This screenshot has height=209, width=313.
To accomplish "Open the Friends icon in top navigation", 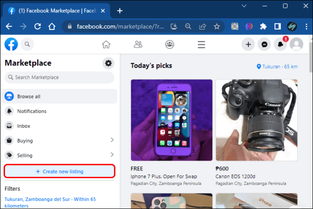I will tap(138, 44).
